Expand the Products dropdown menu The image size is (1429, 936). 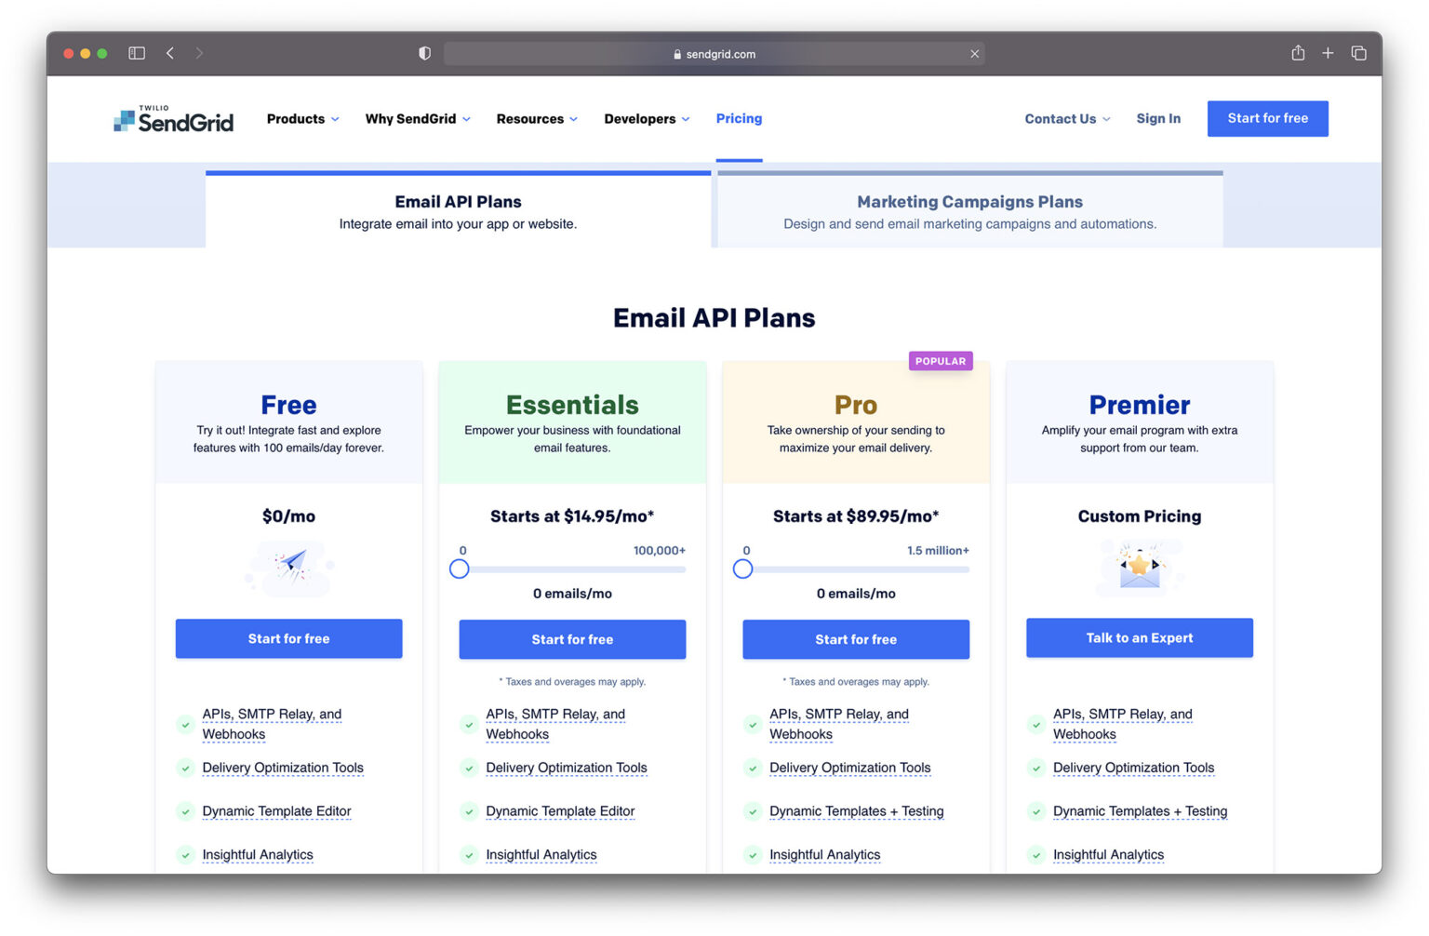301,118
